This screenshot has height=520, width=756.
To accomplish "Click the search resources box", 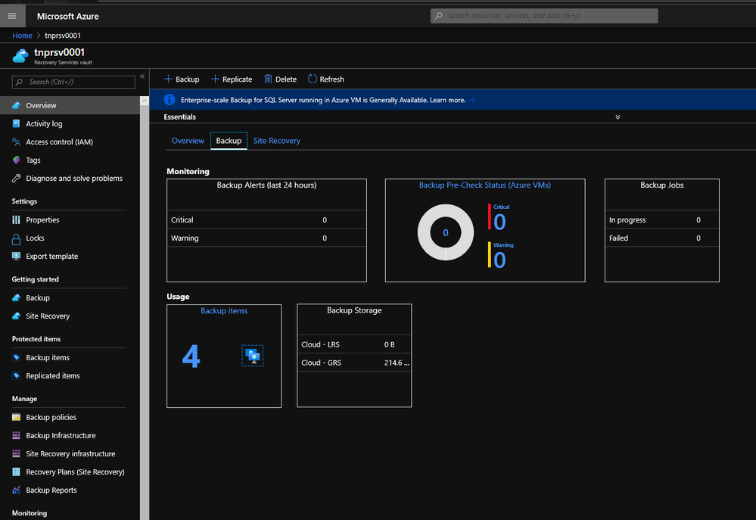I will pyautogui.click(x=544, y=16).
